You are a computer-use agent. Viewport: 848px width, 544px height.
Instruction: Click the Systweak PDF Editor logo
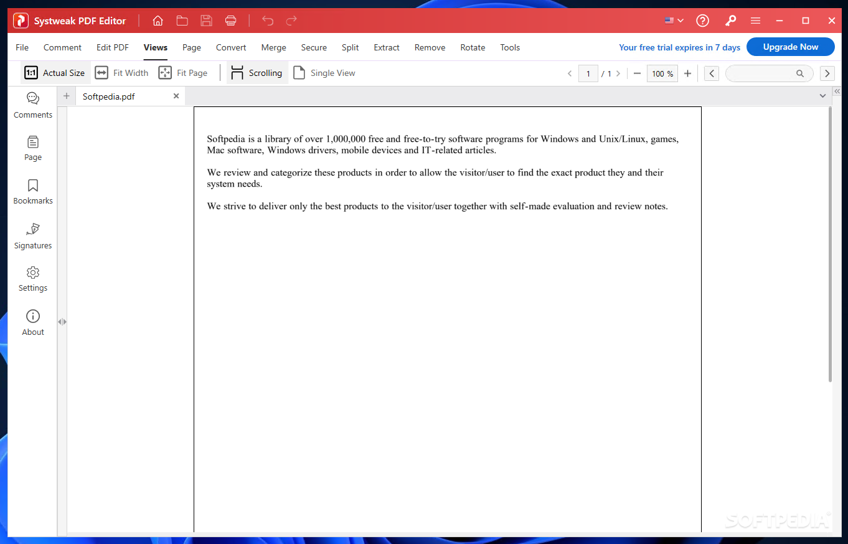[21, 21]
